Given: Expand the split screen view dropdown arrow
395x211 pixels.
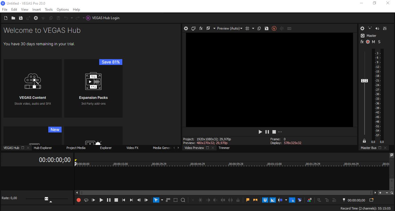Looking at the screenshot, I should pyautogui.click(x=214, y=28).
